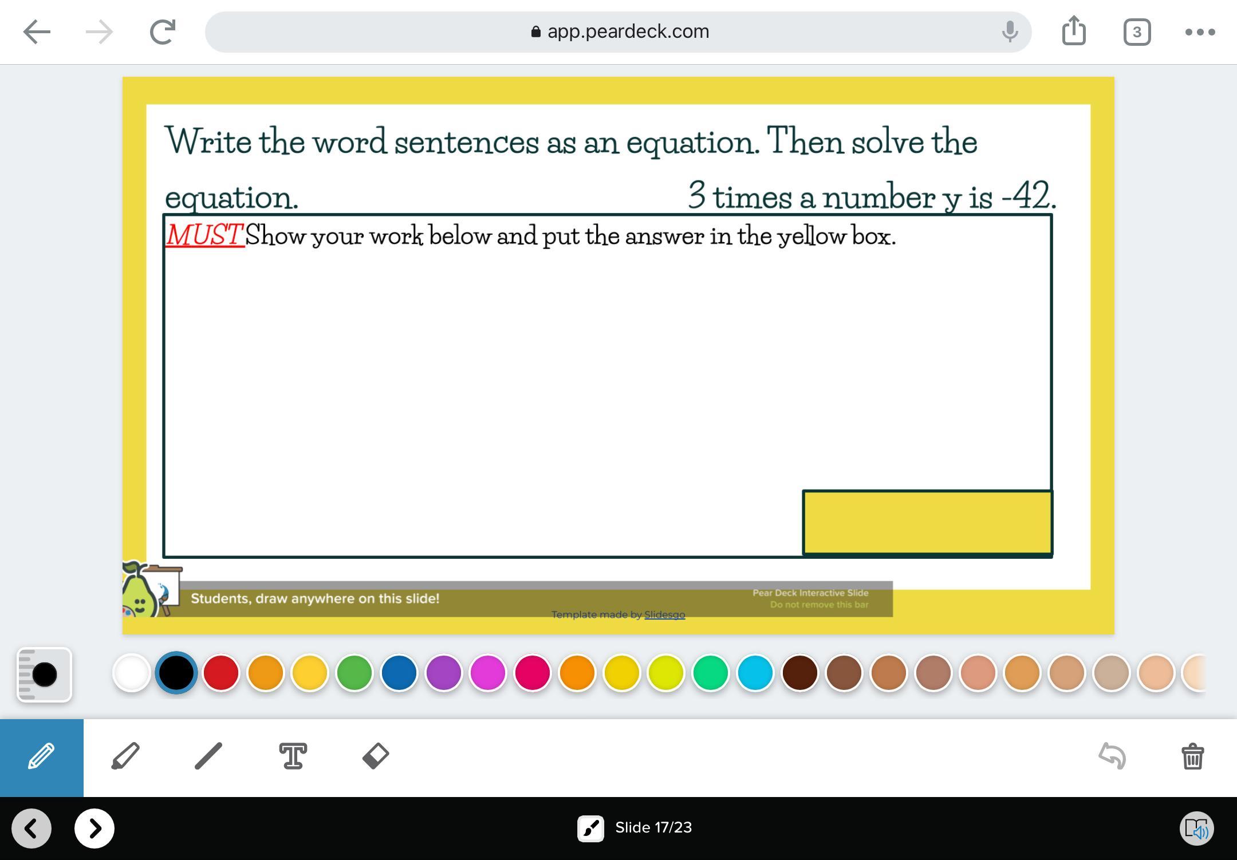Go to the next slide

[x=94, y=829]
